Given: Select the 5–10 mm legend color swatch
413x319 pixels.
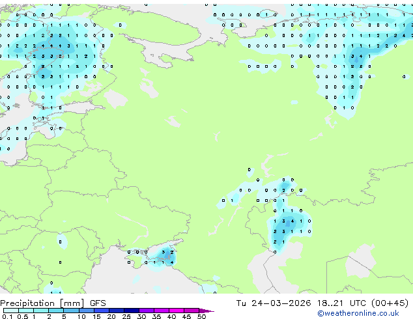Looking at the screenshot, I should (71, 311).
